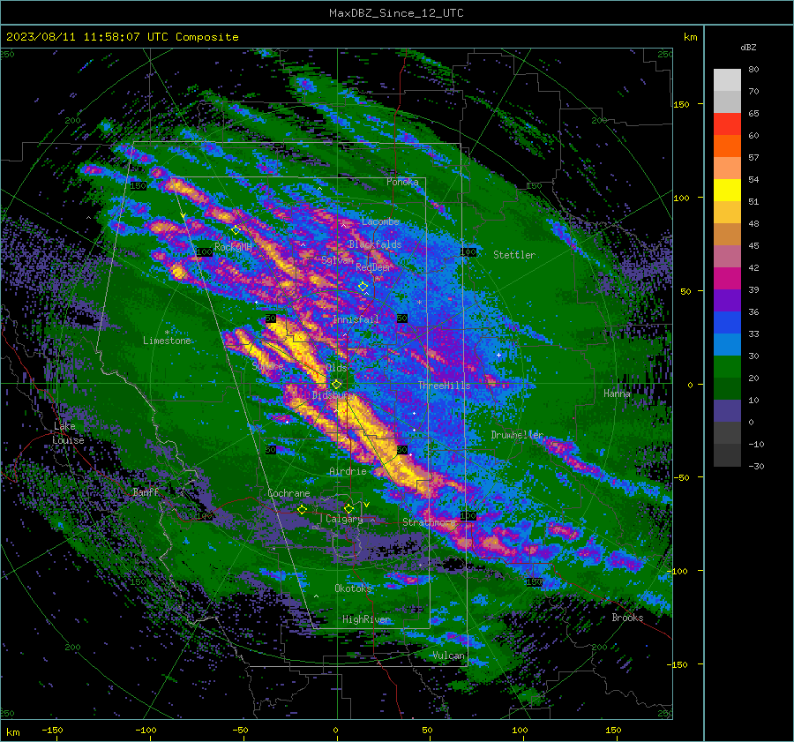This screenshot has height=742, width=794.
Task: Select the red 60-65 dBZ legend swatch
Action: pos(727,124)
